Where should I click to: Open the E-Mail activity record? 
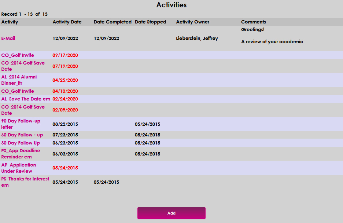point(8,38)
